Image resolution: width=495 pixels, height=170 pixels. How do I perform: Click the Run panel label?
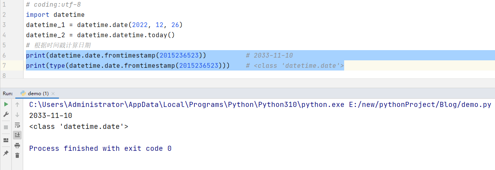pyautogui.click(x=7, y=94)
